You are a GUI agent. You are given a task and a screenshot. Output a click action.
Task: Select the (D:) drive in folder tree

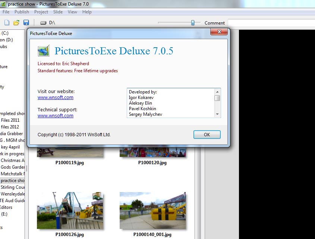[x=6, y=40]
